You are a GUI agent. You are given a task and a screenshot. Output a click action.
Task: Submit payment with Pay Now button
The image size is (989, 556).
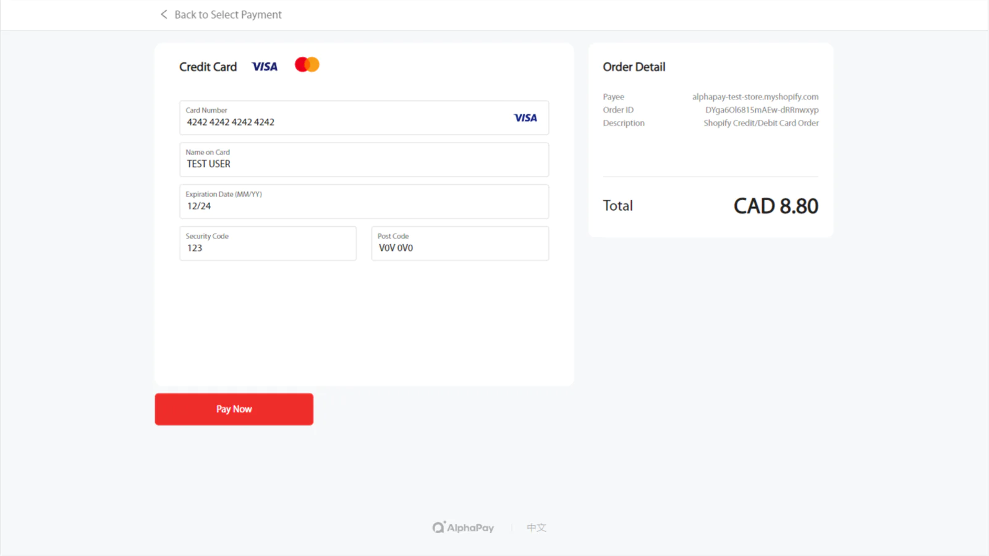tap(234, 409)
